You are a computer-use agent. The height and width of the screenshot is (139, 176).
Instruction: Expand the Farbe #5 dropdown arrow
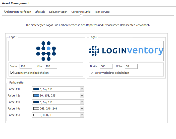(x=82, y=115)
